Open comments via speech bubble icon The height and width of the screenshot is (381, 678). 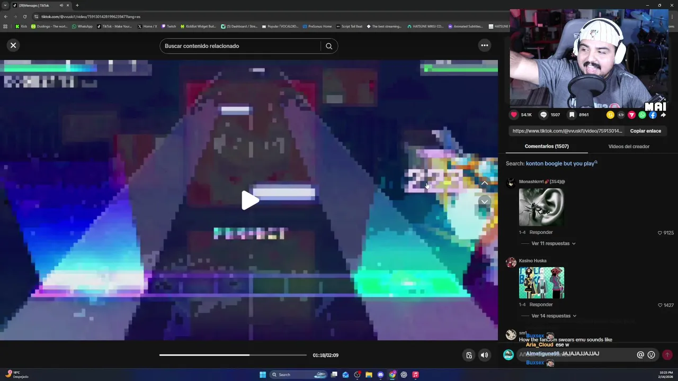click(x=543, y=115)
